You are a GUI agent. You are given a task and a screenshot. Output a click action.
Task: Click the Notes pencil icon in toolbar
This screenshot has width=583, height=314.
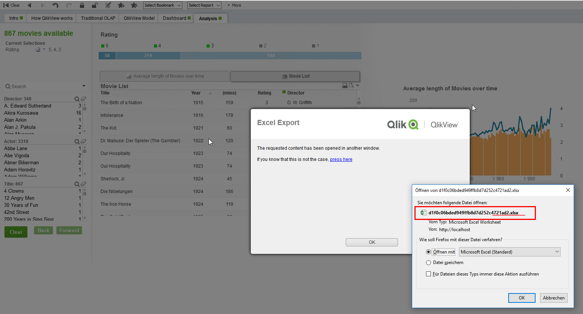108,5
